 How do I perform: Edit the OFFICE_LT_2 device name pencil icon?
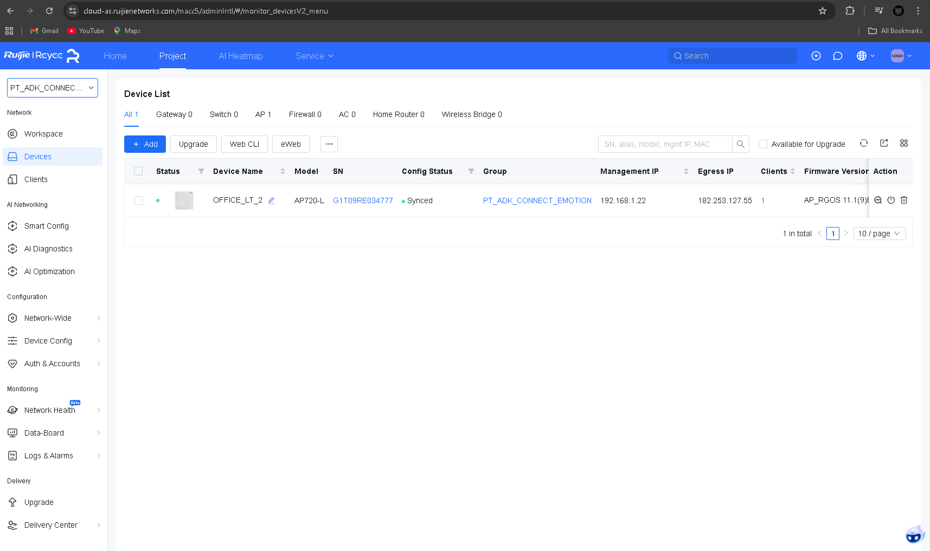[x=272, y=201]
